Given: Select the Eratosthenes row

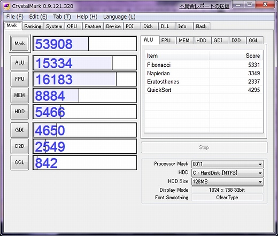Looking at the screenshot, I should 204,82.
